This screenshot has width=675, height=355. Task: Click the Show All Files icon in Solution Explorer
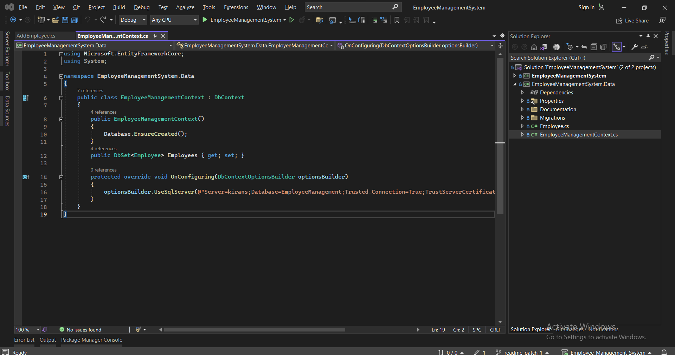(x=603, y=47)
